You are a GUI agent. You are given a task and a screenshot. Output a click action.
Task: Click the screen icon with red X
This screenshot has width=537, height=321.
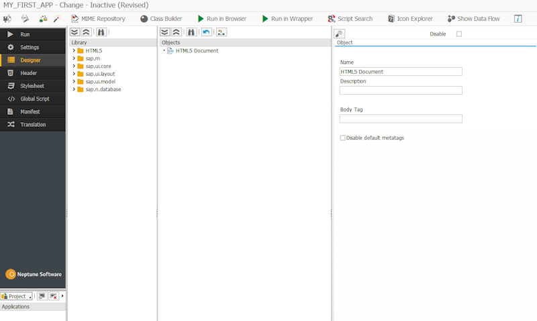tap(54, 296)
